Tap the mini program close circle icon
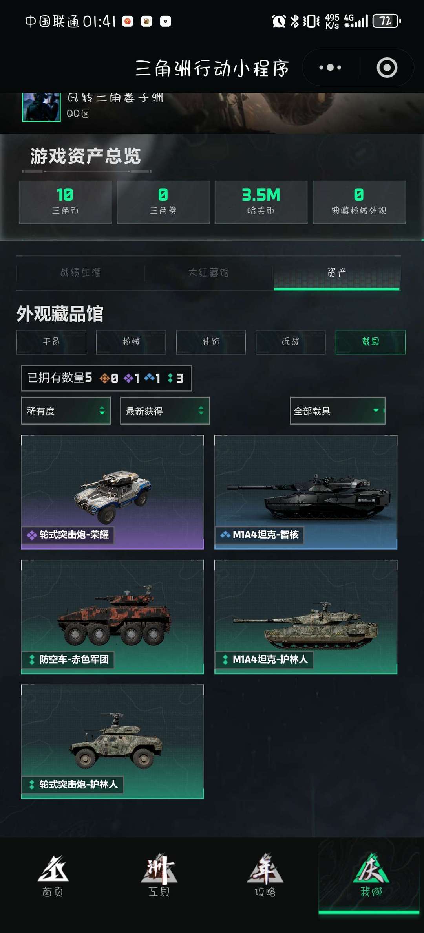This screenshot has width=424, height=933. (x=387, y=68)
